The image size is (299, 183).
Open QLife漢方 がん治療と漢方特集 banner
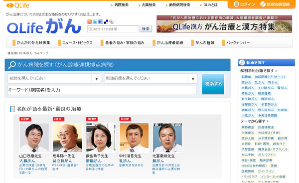[x=224, y=24]
